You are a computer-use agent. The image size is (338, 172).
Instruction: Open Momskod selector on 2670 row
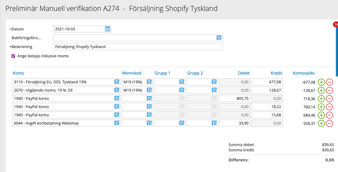149,90
